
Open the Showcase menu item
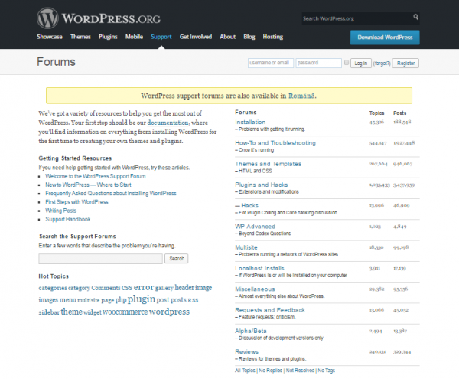[x=50, y=37]
